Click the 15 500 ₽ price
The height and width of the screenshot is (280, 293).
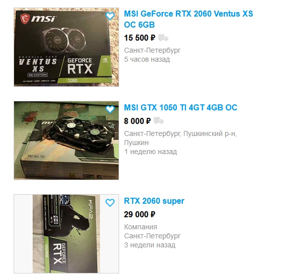pos(140,38)
